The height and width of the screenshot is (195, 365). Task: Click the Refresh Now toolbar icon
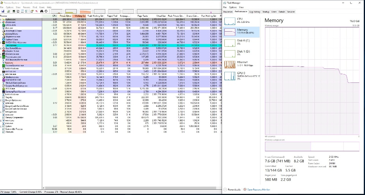tap(8, 11)
